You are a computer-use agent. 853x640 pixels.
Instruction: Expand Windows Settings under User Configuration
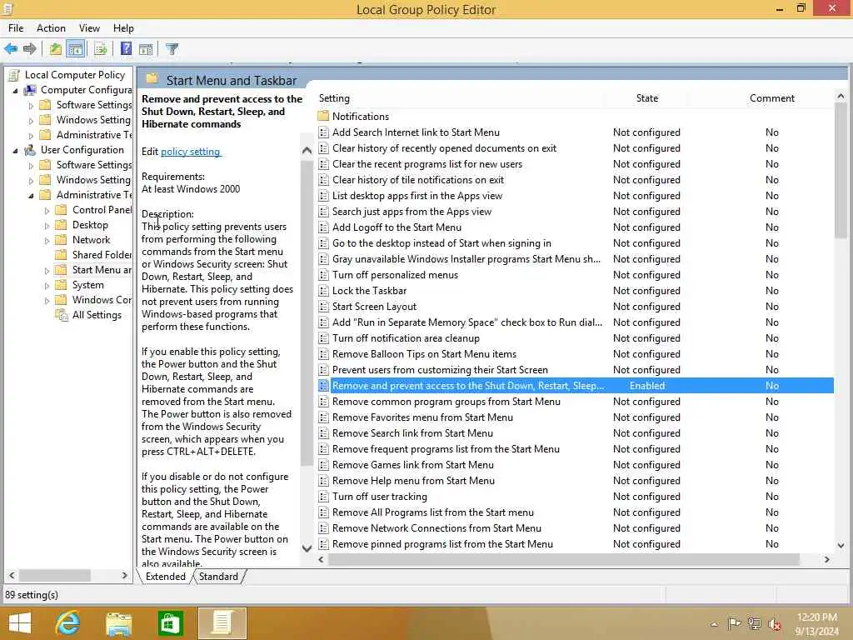(31, 180)
